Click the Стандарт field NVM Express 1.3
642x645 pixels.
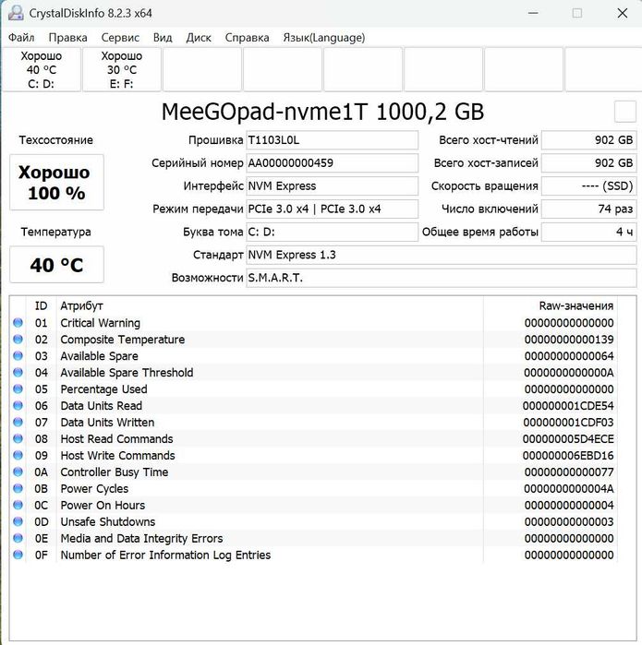442,256
